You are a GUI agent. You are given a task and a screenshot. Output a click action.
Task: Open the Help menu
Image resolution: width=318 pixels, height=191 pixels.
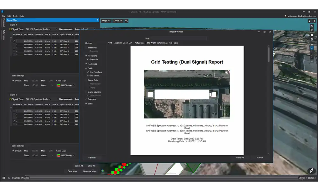pos(22,16)
